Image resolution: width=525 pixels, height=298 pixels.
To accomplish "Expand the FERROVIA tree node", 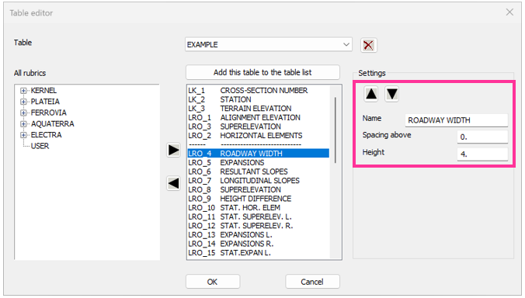I will 23,113.
